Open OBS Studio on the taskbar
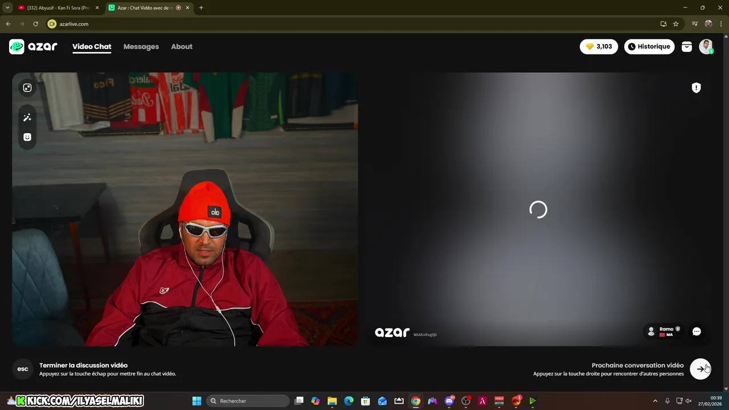Screen dimensions: 729x410 [x=466, y=401]
